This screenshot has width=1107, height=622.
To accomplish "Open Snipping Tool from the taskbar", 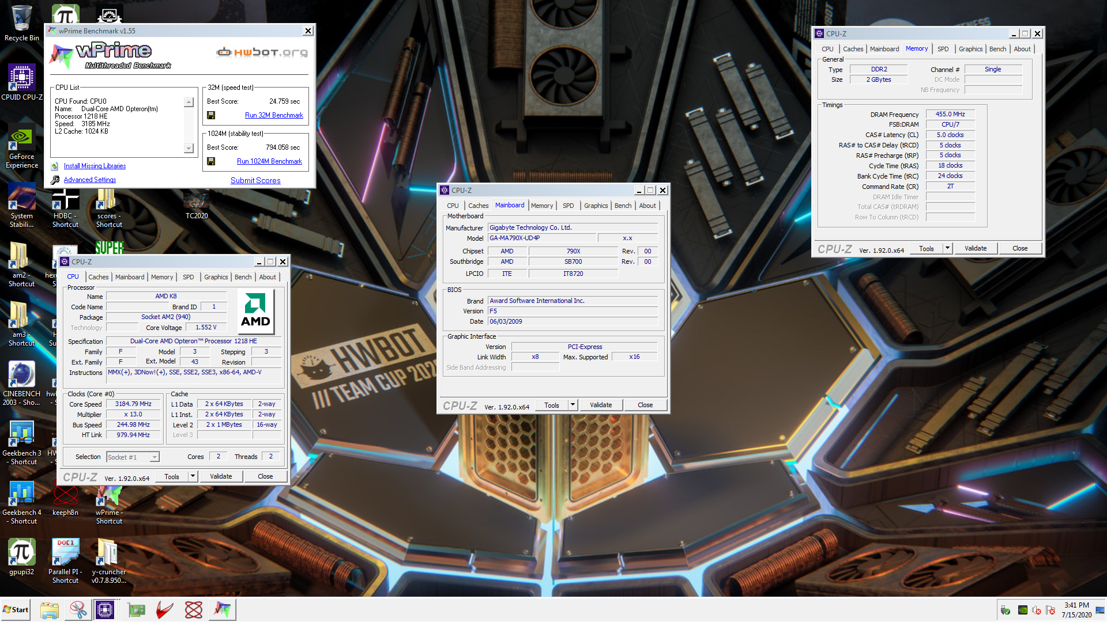I will click(x=78, y=609).
